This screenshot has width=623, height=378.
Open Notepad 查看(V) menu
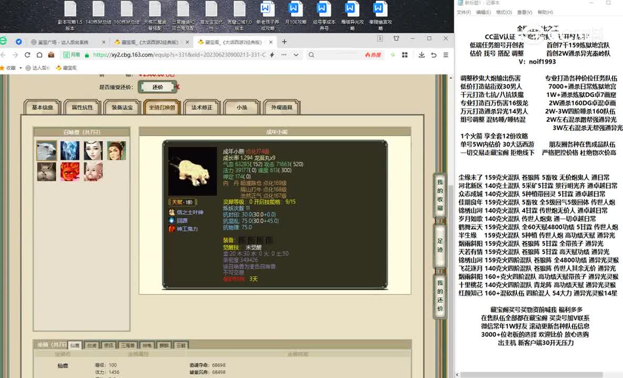(x=524, y=12)
